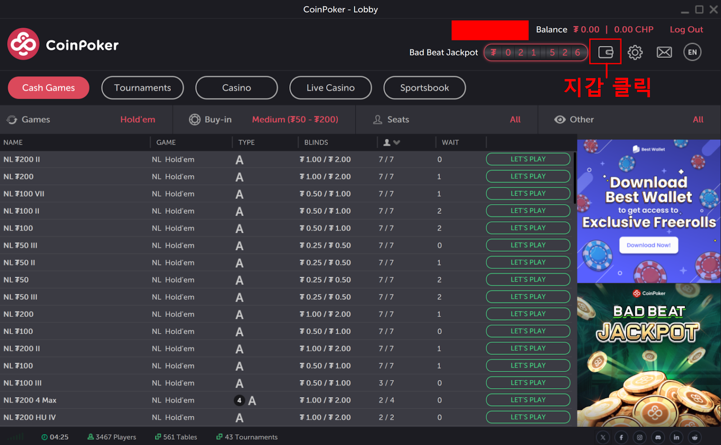Open the X (Twitter) social icon

pyautogui.click(x=603, y=437)
